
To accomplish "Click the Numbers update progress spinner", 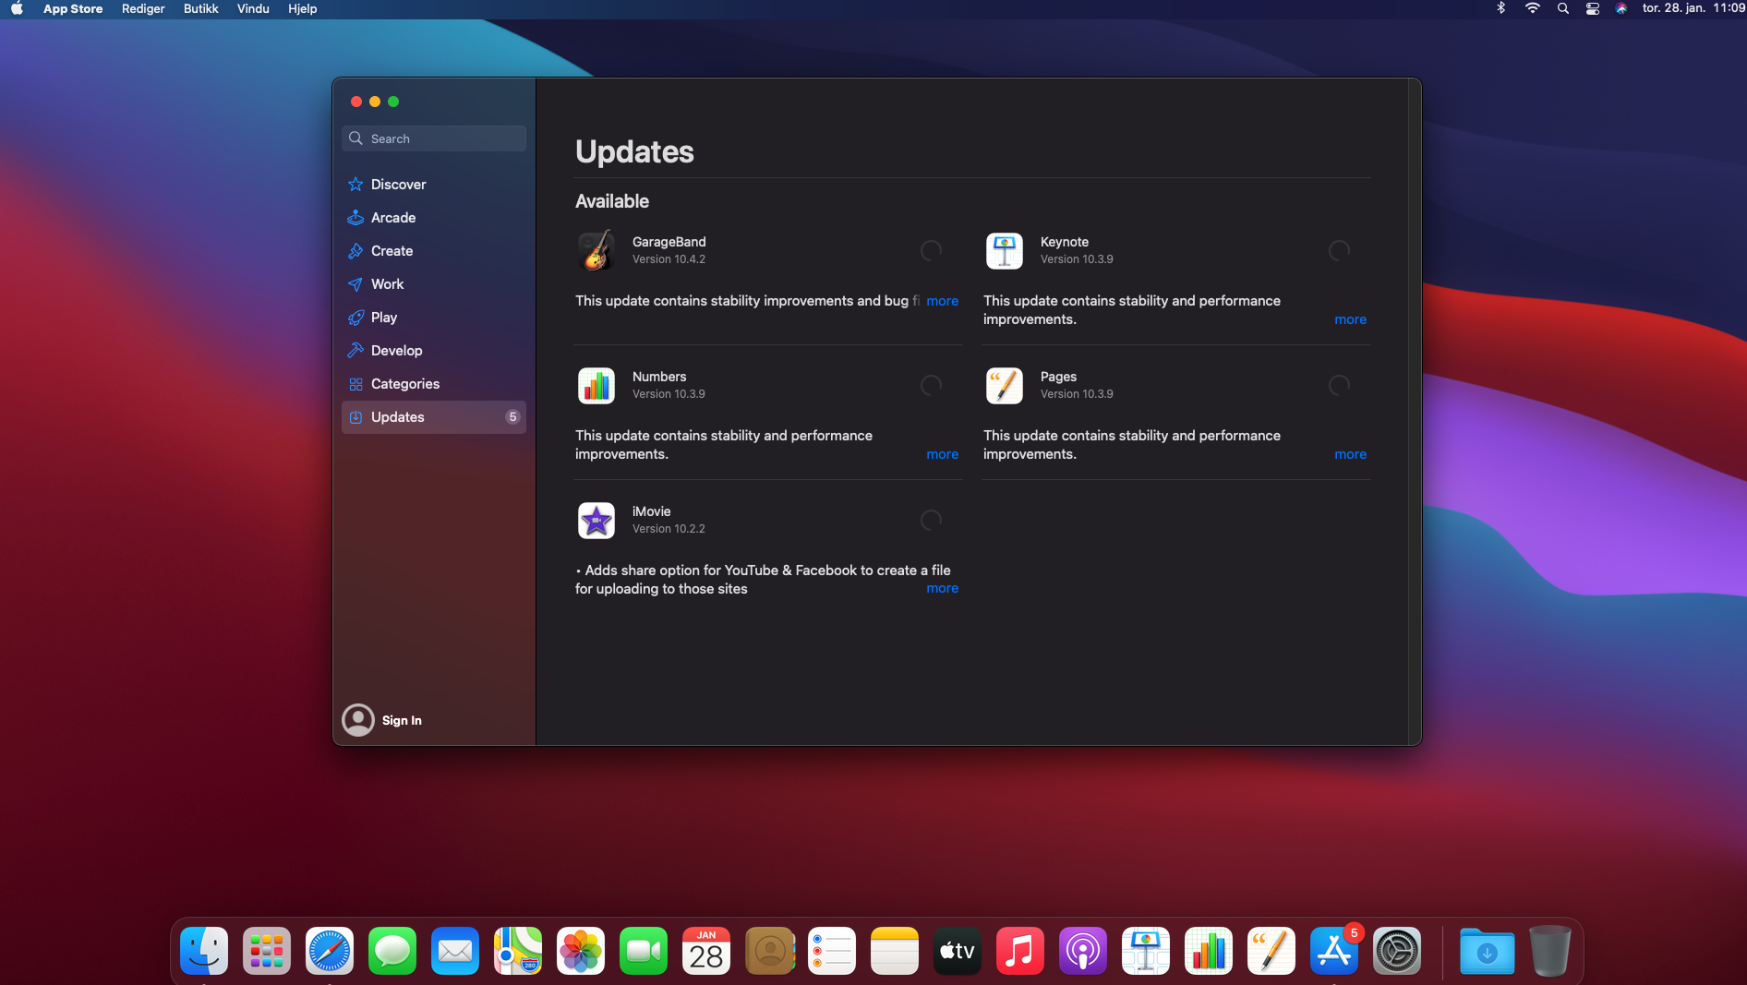I will coord(931,385).
